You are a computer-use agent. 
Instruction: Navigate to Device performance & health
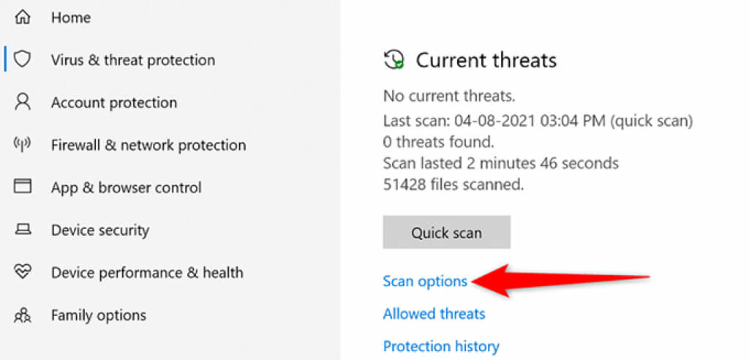147,273
